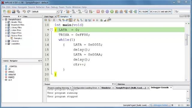Open the Refactor menu
192x108 pixels.
40,7
